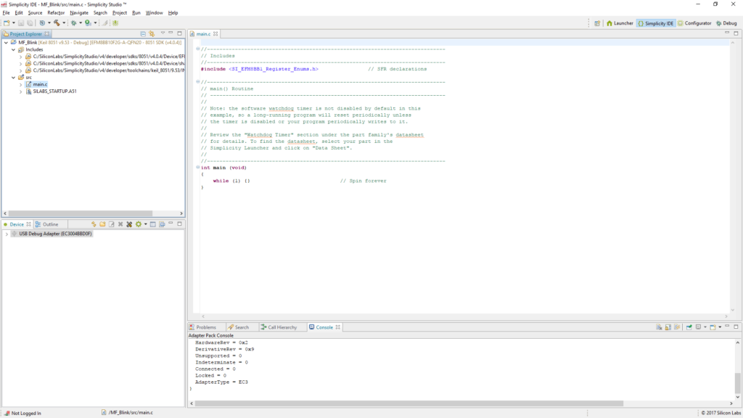This screenshot has height=418, width=743.
Task: Open the Refactor menu
Action: pyautogui.click(x=56, y=13)
